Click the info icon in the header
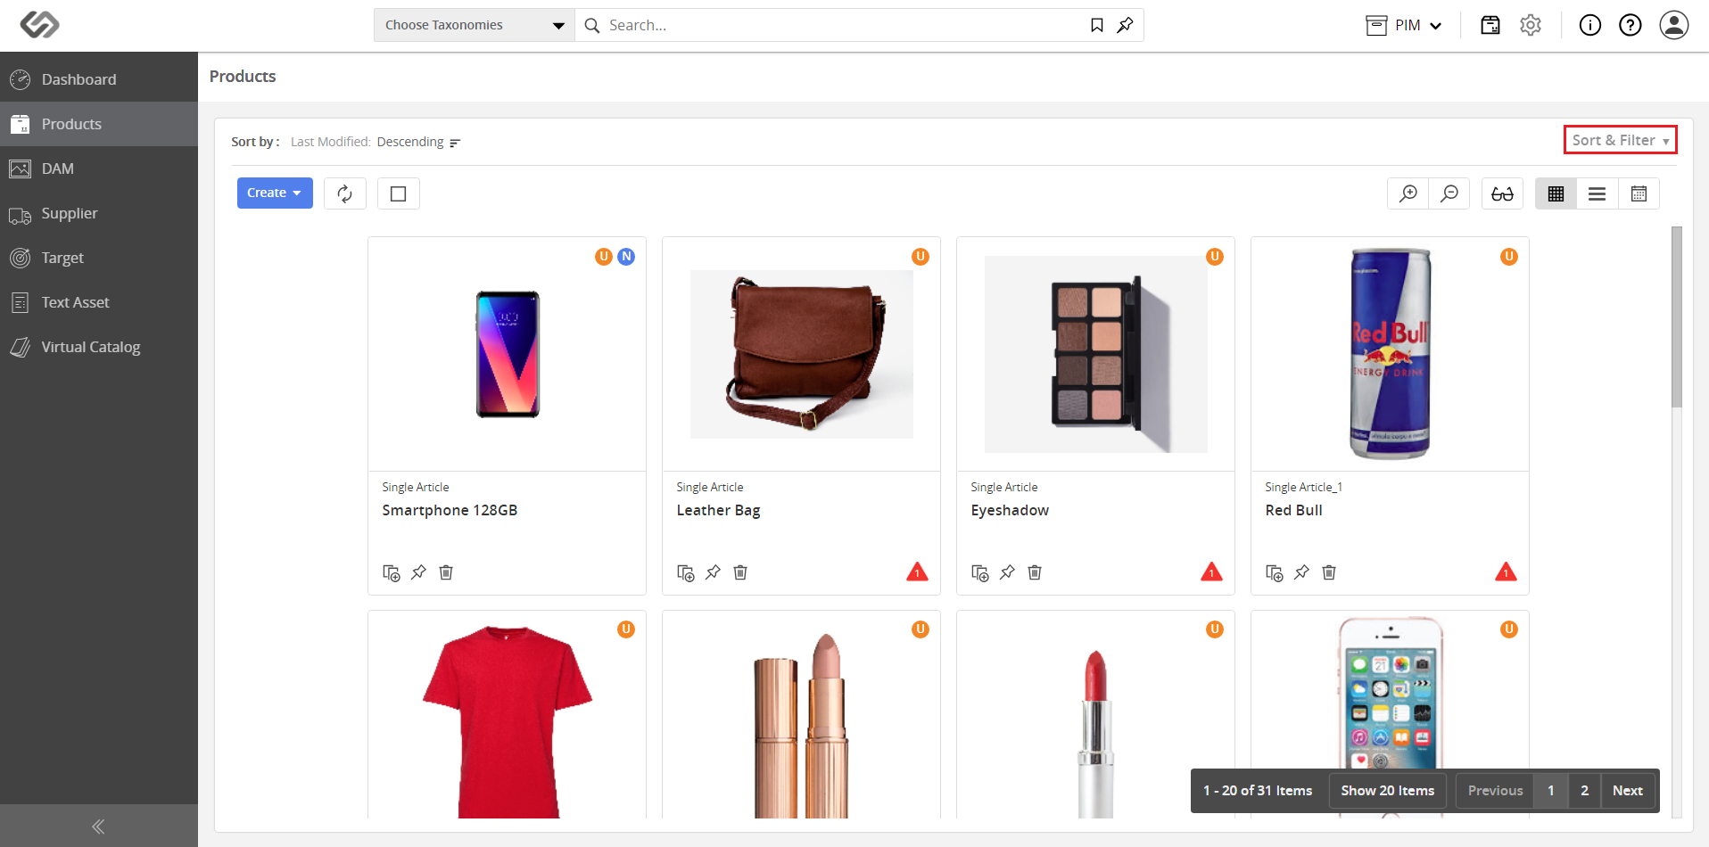The width and height of the screenshot is (1709, 847). pyautogui.click(x=1590, y=25)
